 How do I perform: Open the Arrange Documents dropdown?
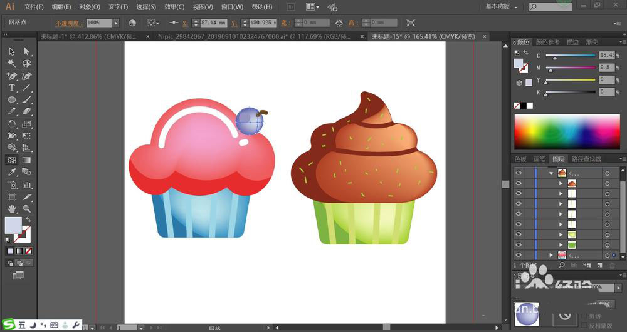(313, 7)
